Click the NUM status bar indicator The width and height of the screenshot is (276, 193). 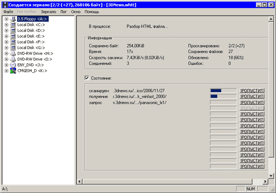(251, 189)
